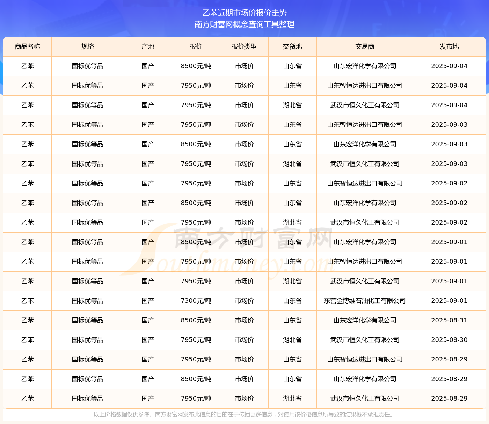Click 乙苯 in the 2025-08-30 row
Viewport: 489px width, 424px height.
[x=28, y=340]
